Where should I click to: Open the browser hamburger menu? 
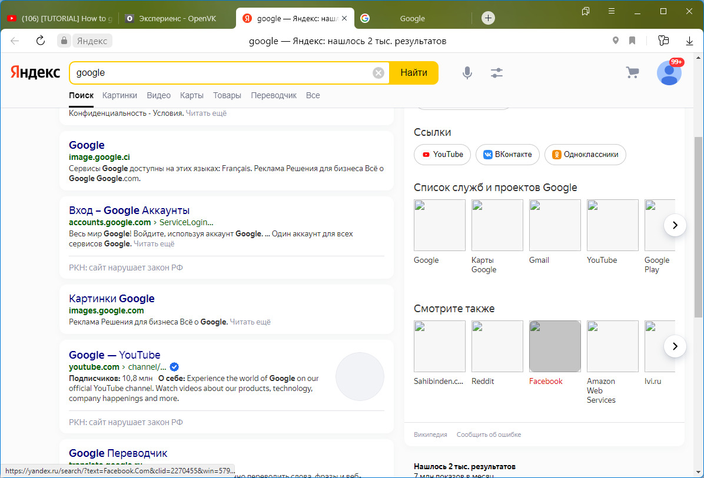pyautogui.click(x=612, y=11)
